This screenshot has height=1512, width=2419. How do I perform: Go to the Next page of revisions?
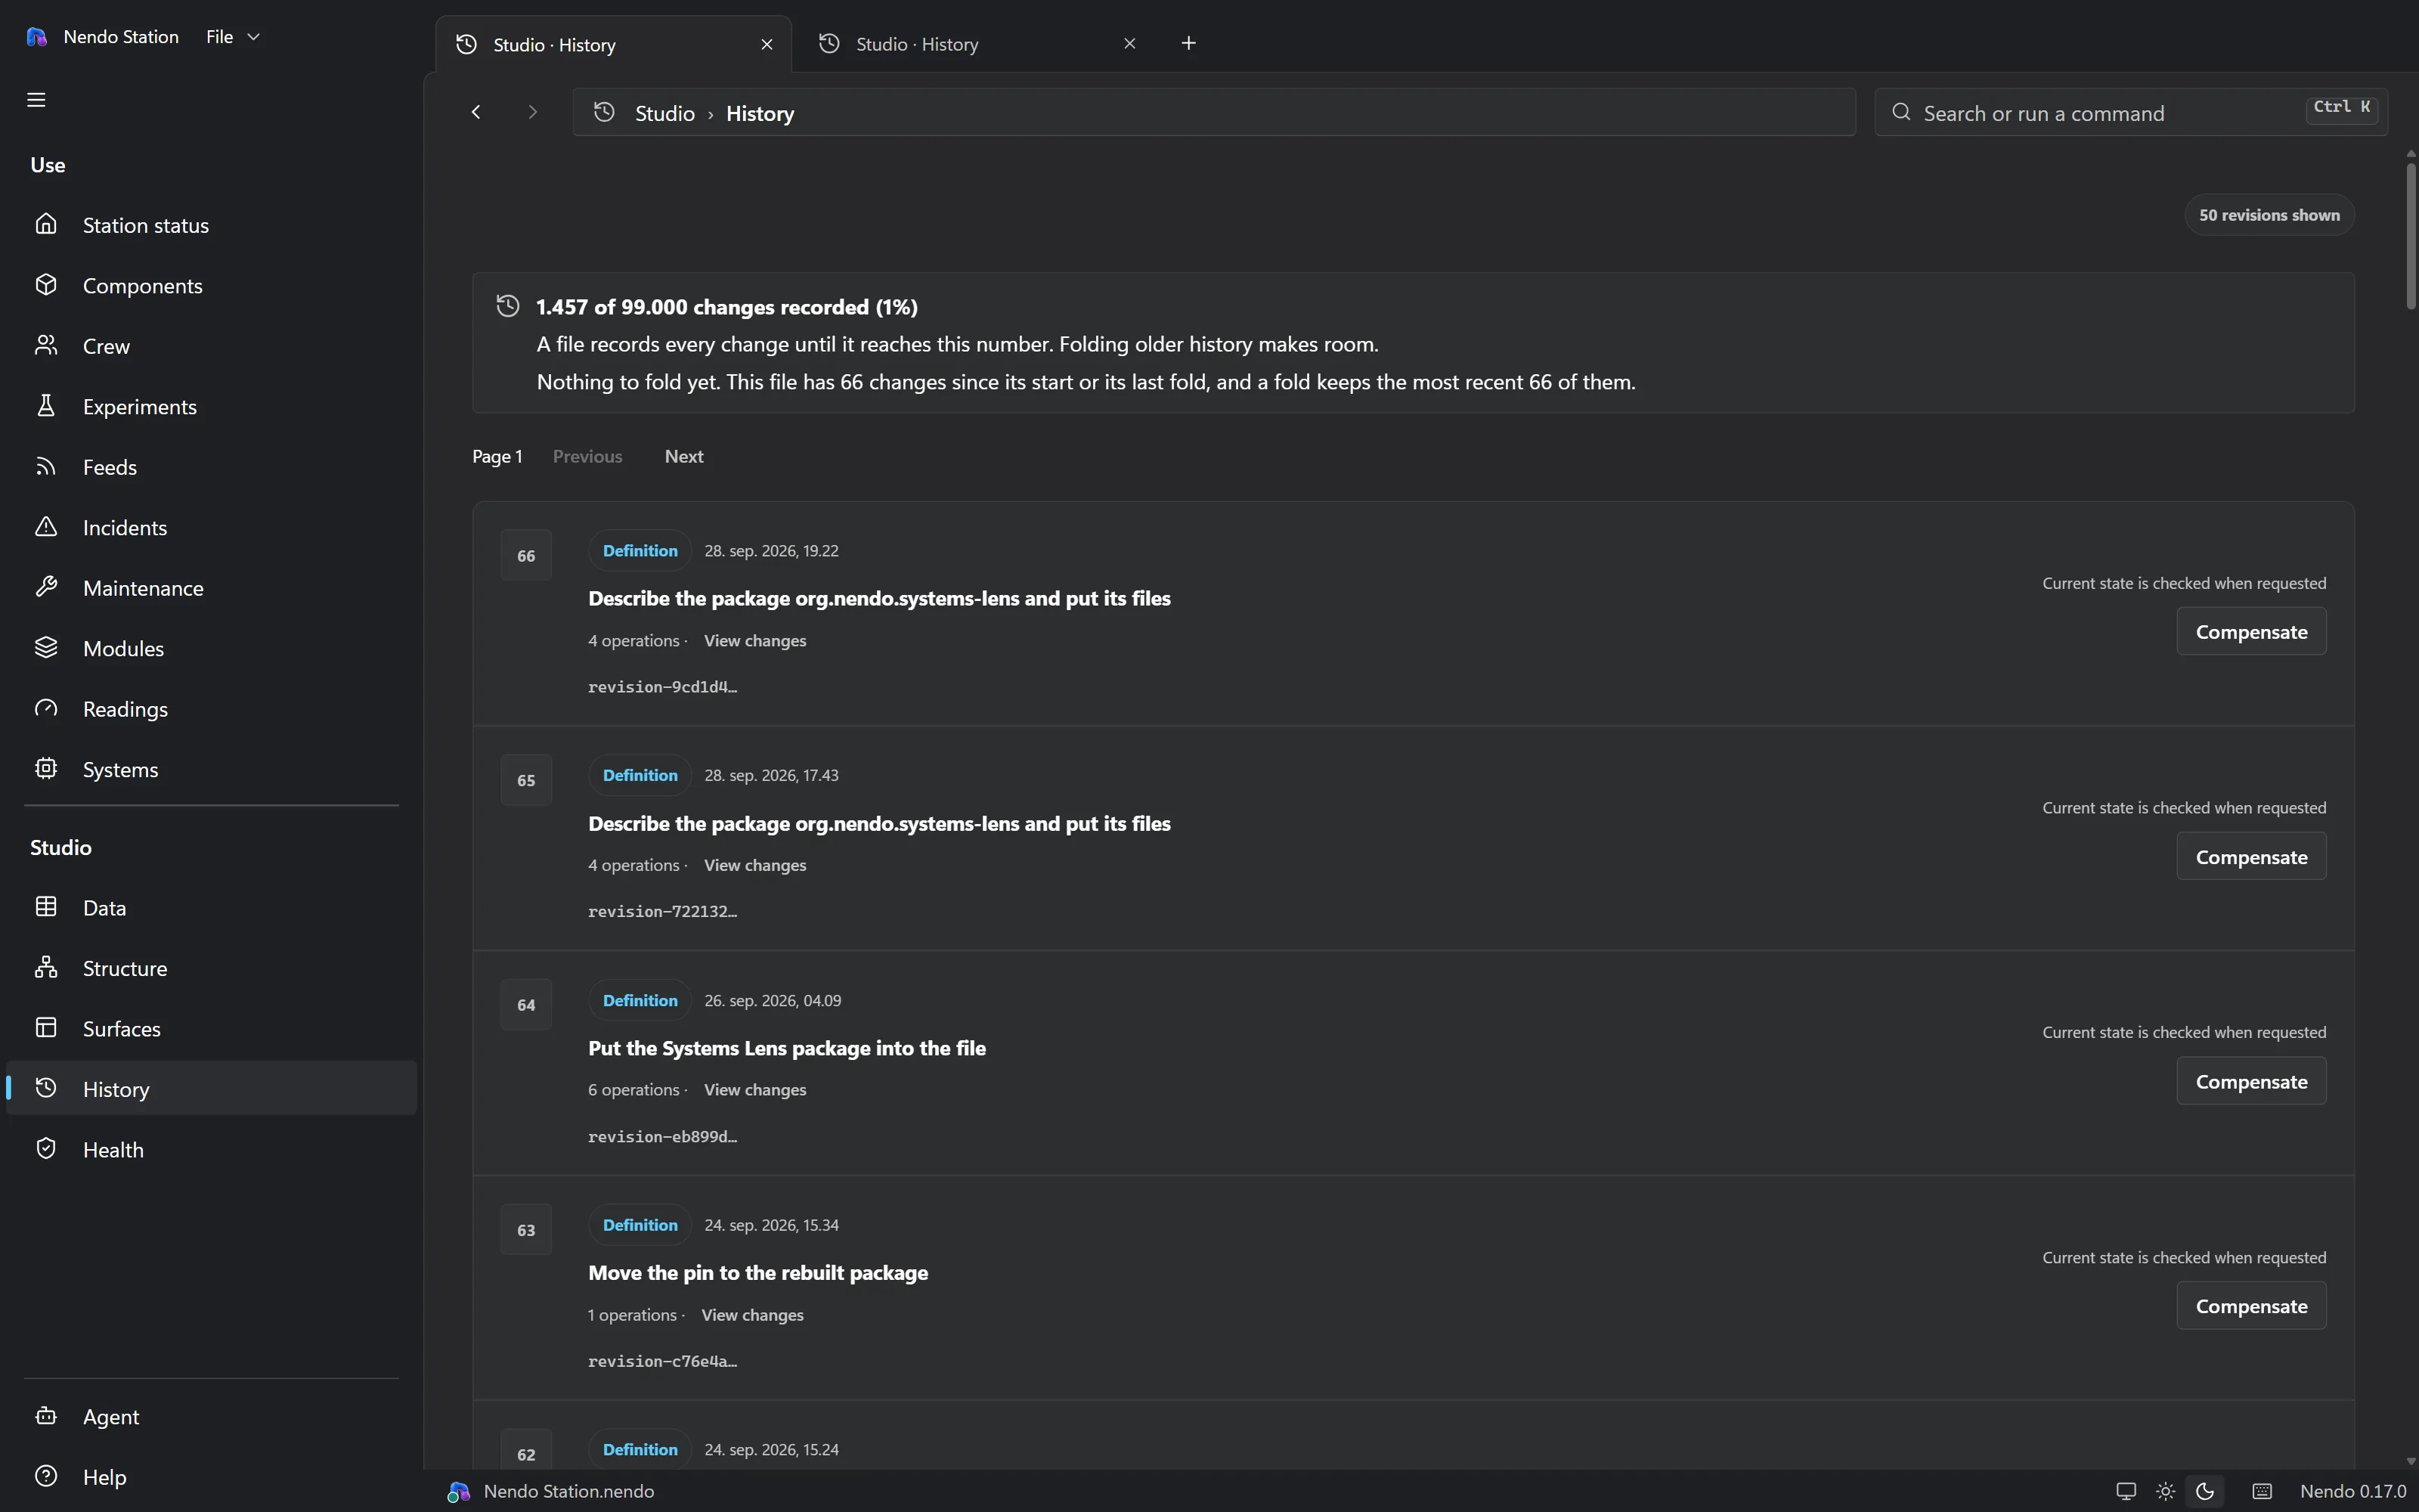[x=683, y=456]
